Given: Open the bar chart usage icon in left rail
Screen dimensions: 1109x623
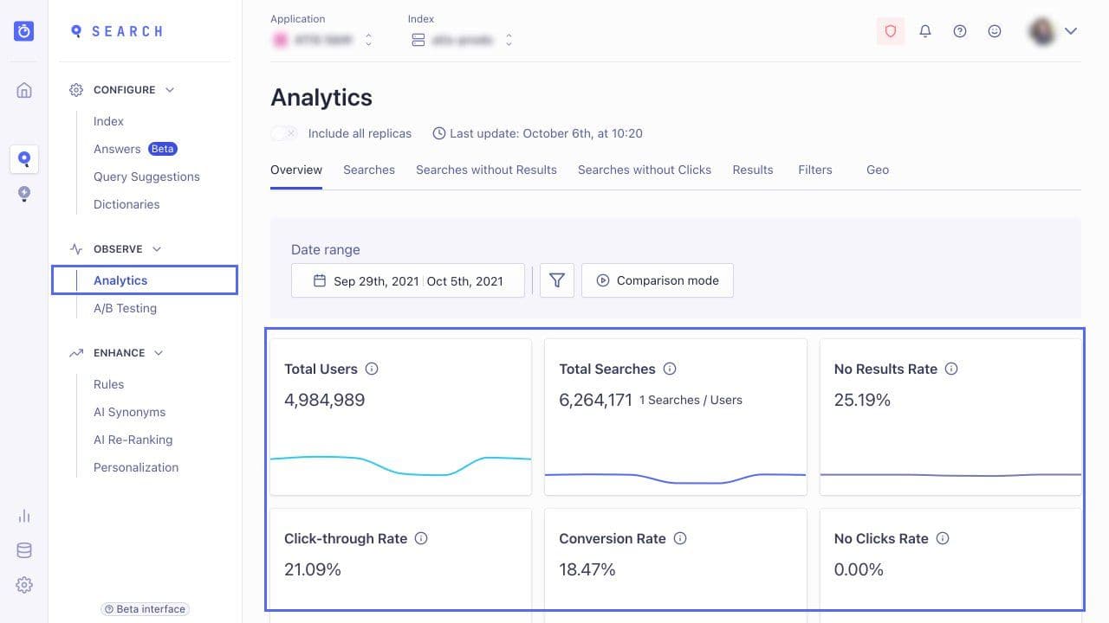Looking at the screenshot, I should point(24,516).
